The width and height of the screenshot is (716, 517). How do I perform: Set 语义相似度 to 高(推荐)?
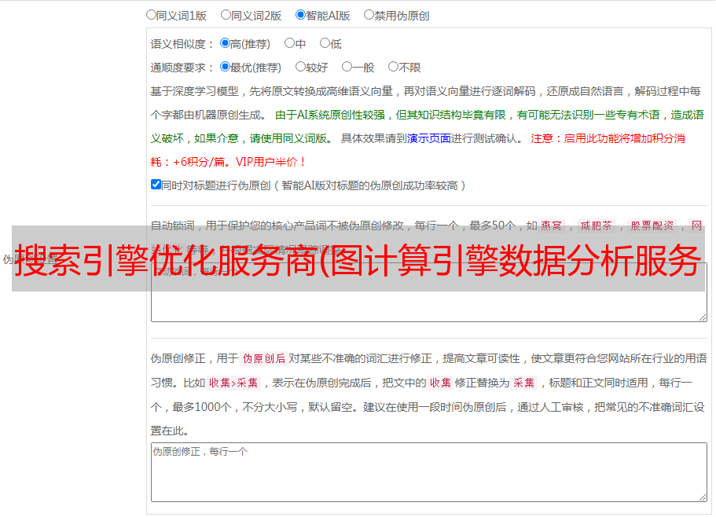(x=225, y=43)
